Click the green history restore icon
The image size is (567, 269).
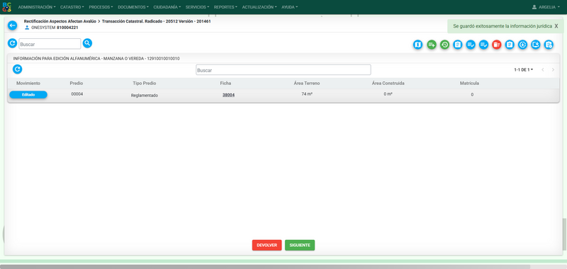[444, 45]
